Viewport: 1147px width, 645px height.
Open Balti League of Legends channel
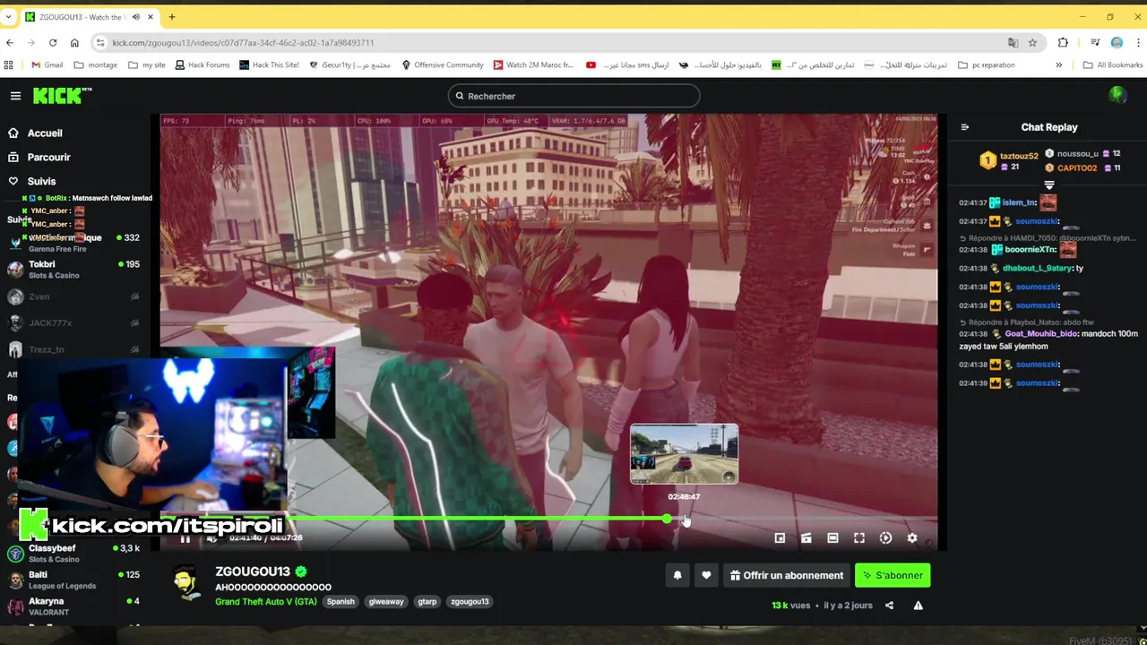click(75, 580)
